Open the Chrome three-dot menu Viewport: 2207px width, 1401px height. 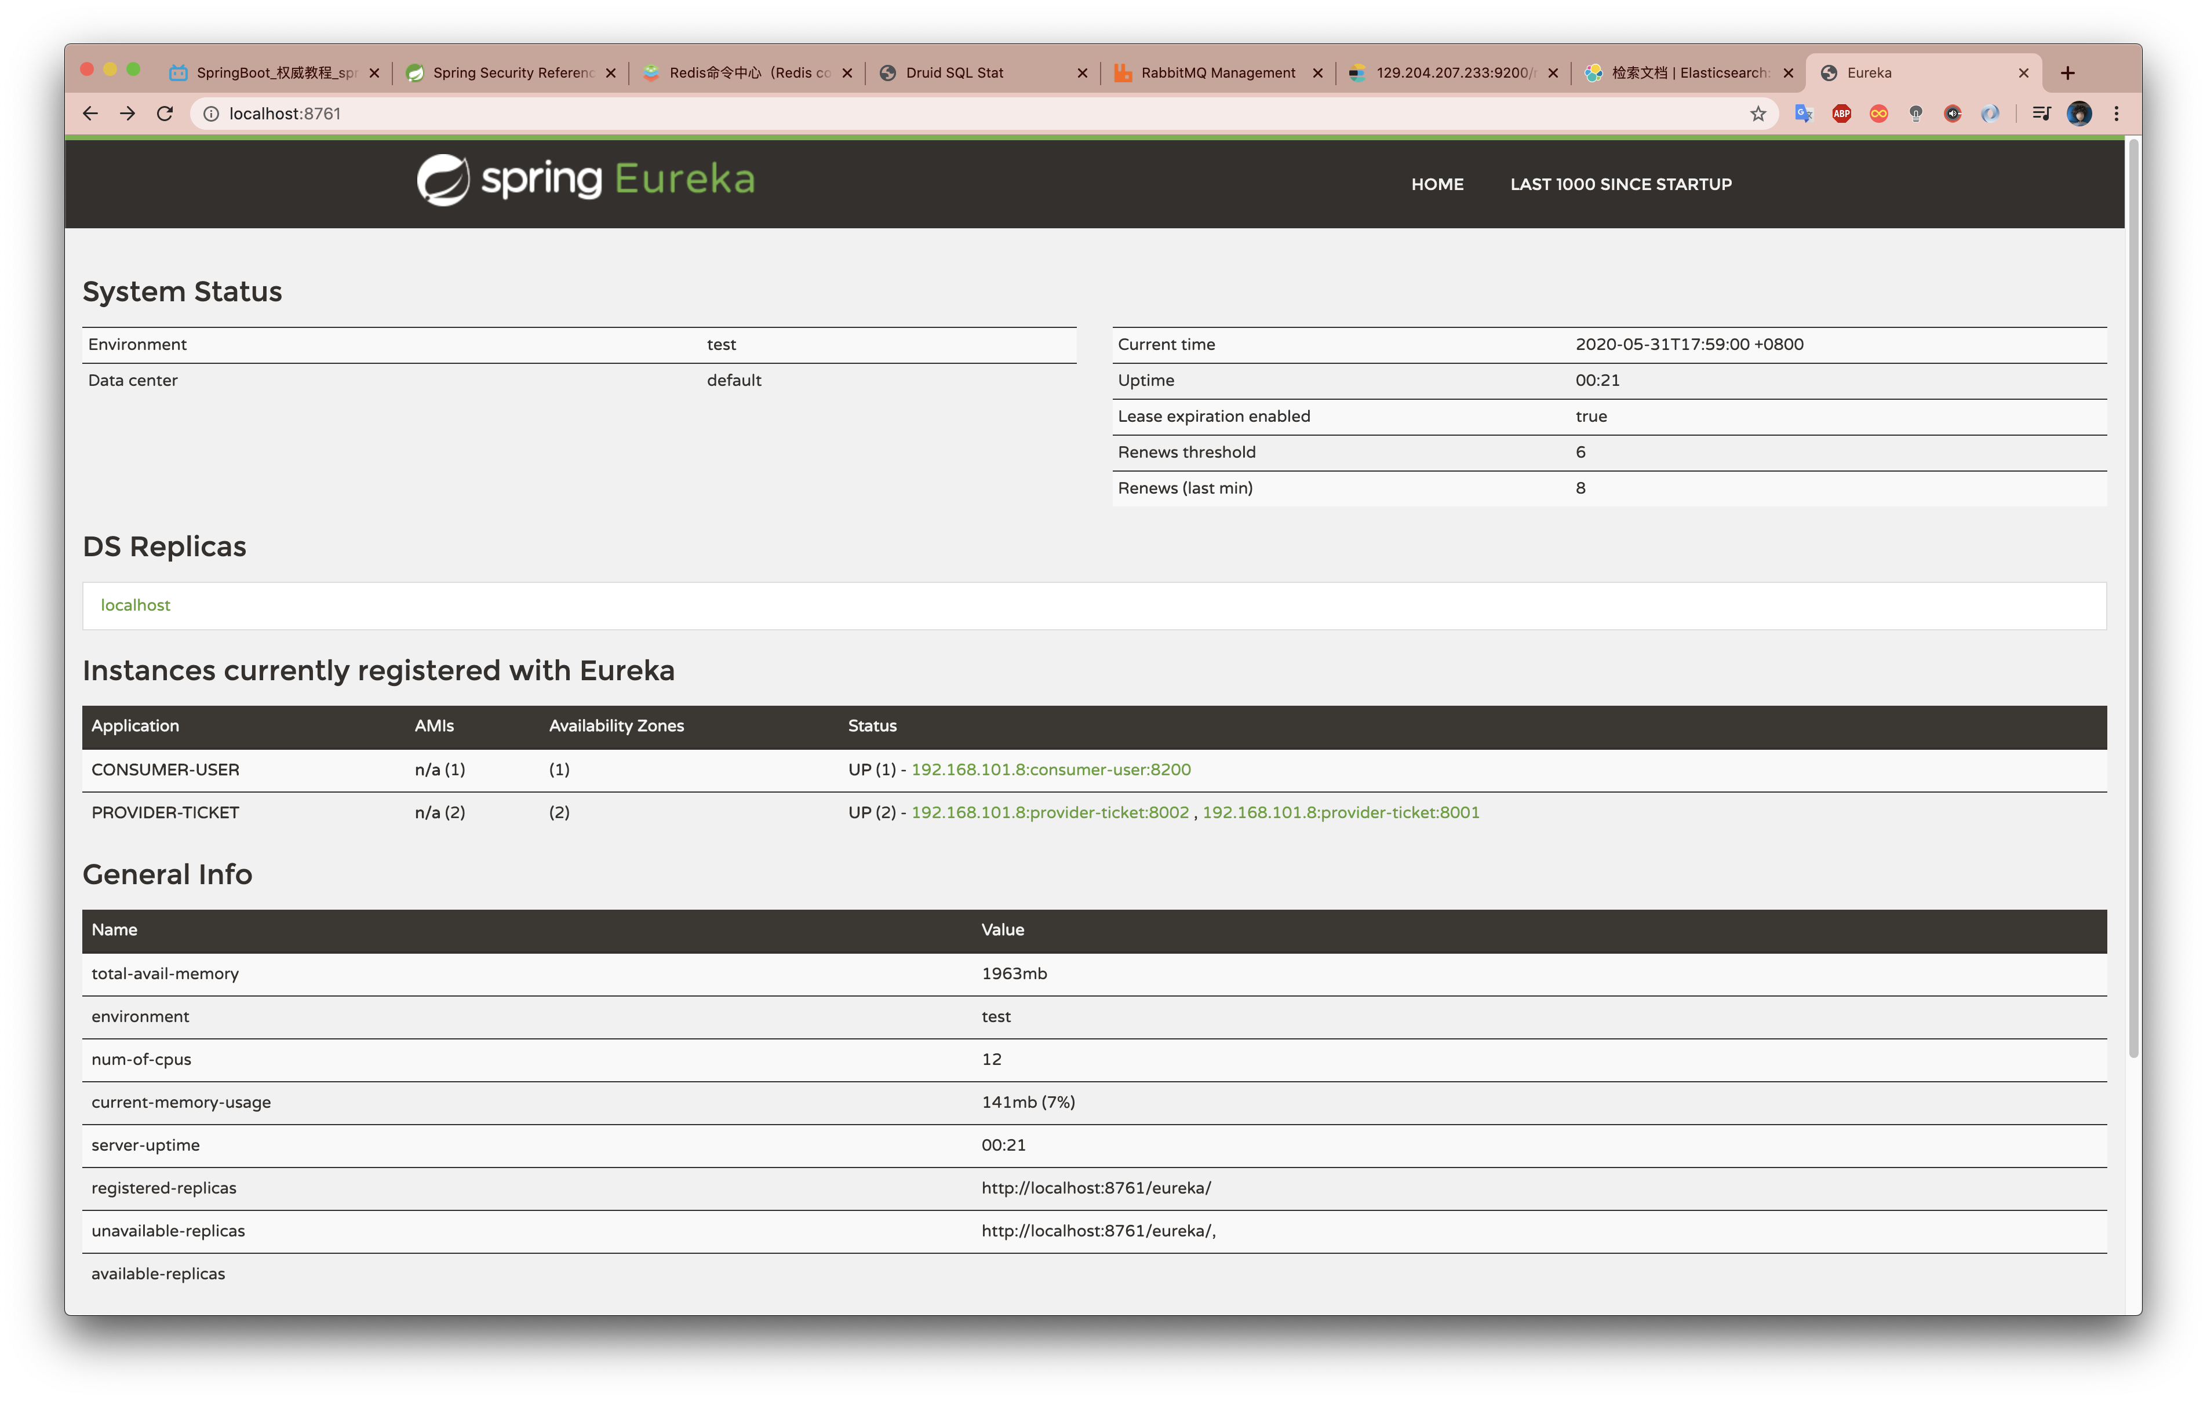click(x=2116, y=114)
